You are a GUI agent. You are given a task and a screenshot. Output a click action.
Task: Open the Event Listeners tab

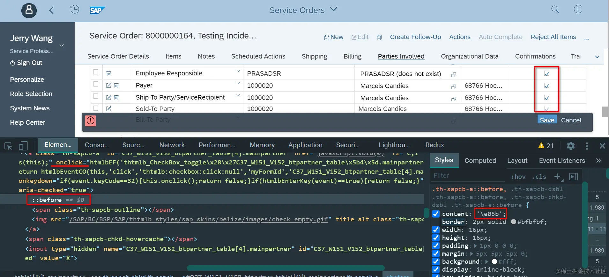(x=562, y=161)
